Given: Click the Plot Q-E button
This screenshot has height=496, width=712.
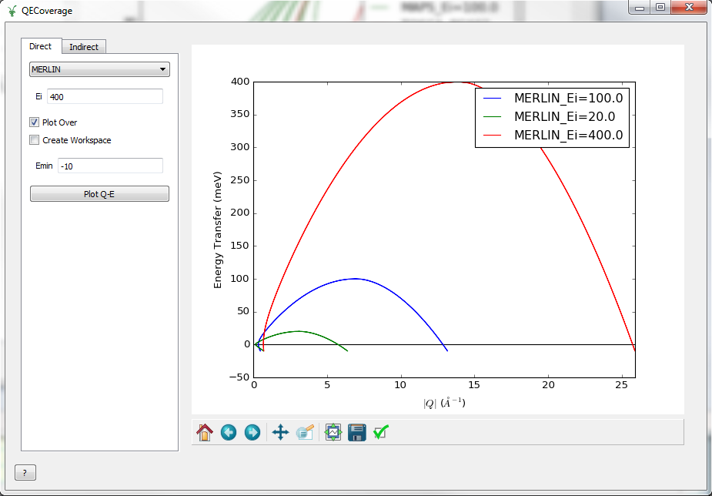Looking at the screenshot, I should [99, 194].
